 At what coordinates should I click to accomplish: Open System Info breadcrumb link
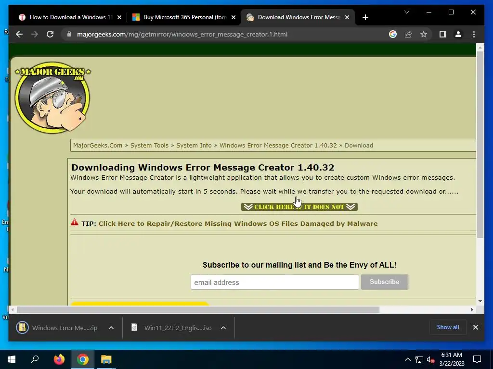point(194,145)
